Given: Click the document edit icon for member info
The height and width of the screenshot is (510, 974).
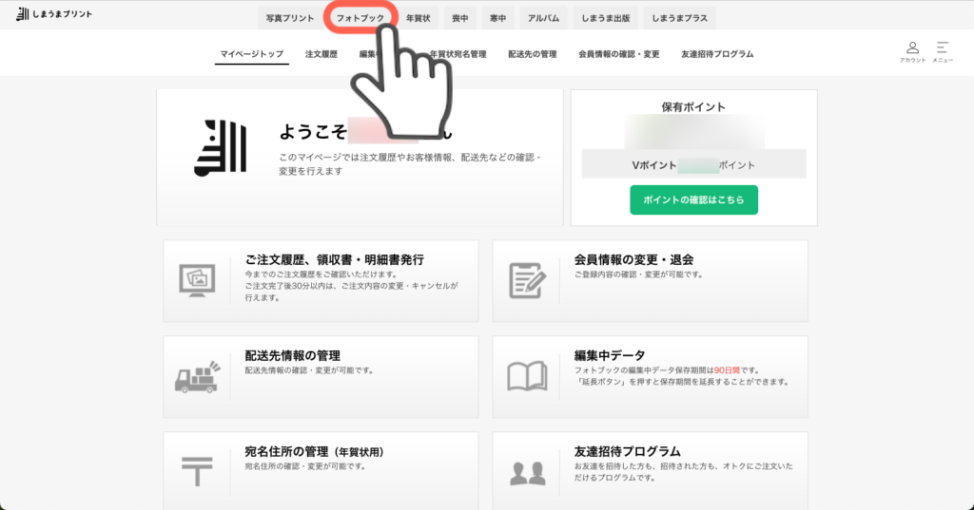Looking at the screenshot, I should click(x=526, y=280).
